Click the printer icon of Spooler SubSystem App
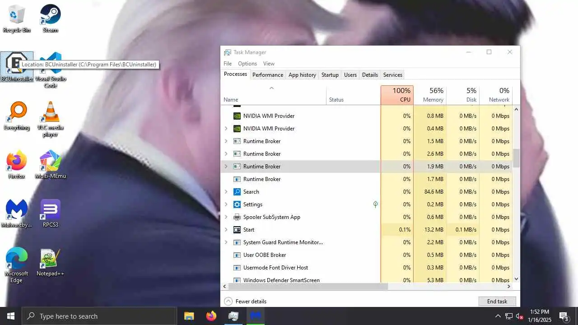 [237, 217]
